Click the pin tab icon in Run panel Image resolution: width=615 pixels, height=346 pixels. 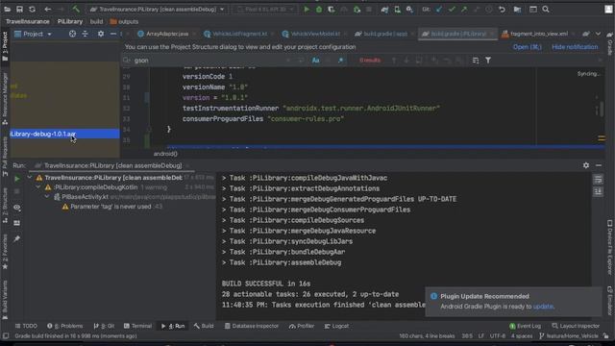17,238
